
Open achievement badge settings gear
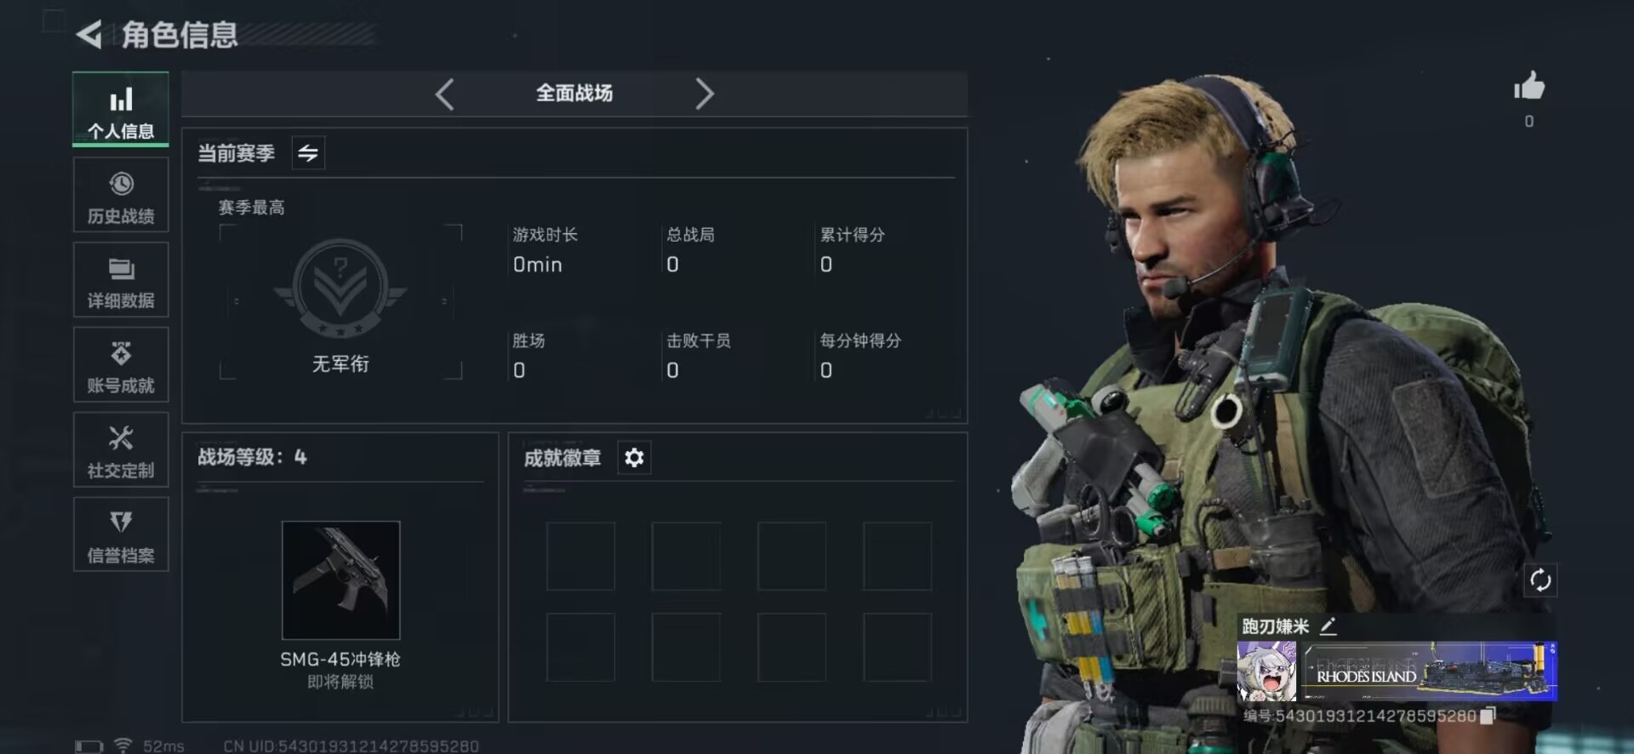click(634, 458)
